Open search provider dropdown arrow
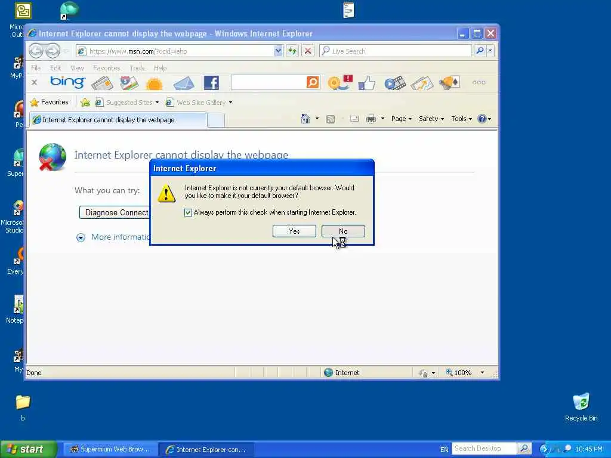The height and width of the screenshot is (458, 611). click(x=490, y=51)
